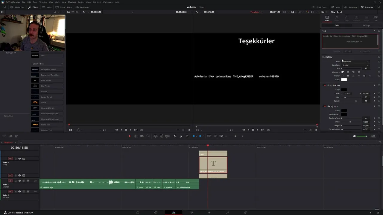Toggle the Inspector panel button
Screen dimensions: 383x215
tap(367, 7)
